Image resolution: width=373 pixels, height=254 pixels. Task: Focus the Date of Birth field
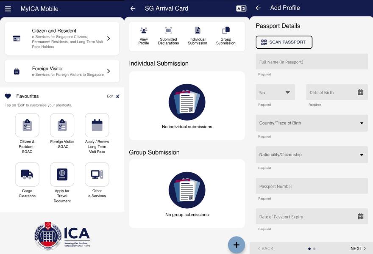coord(337,92)
